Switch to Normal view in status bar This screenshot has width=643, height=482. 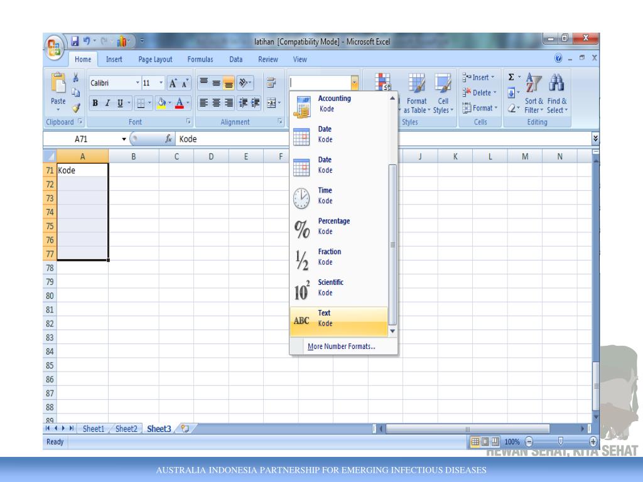[475, 441]
